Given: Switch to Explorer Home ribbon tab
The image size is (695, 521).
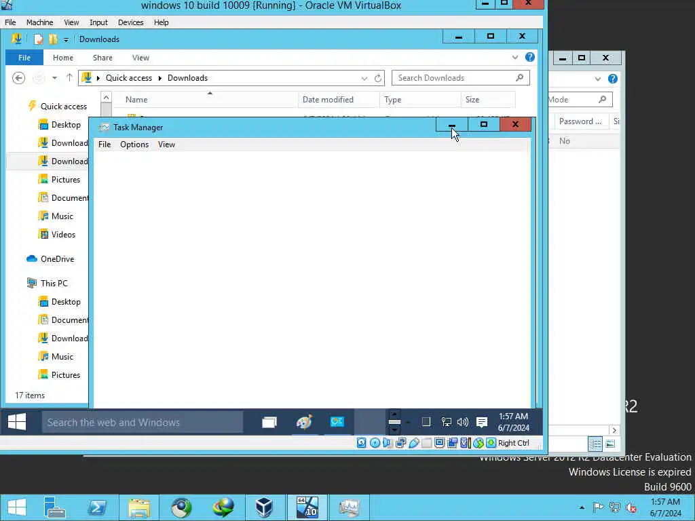Looking at the screenshot, I should [x=63, y=58].
